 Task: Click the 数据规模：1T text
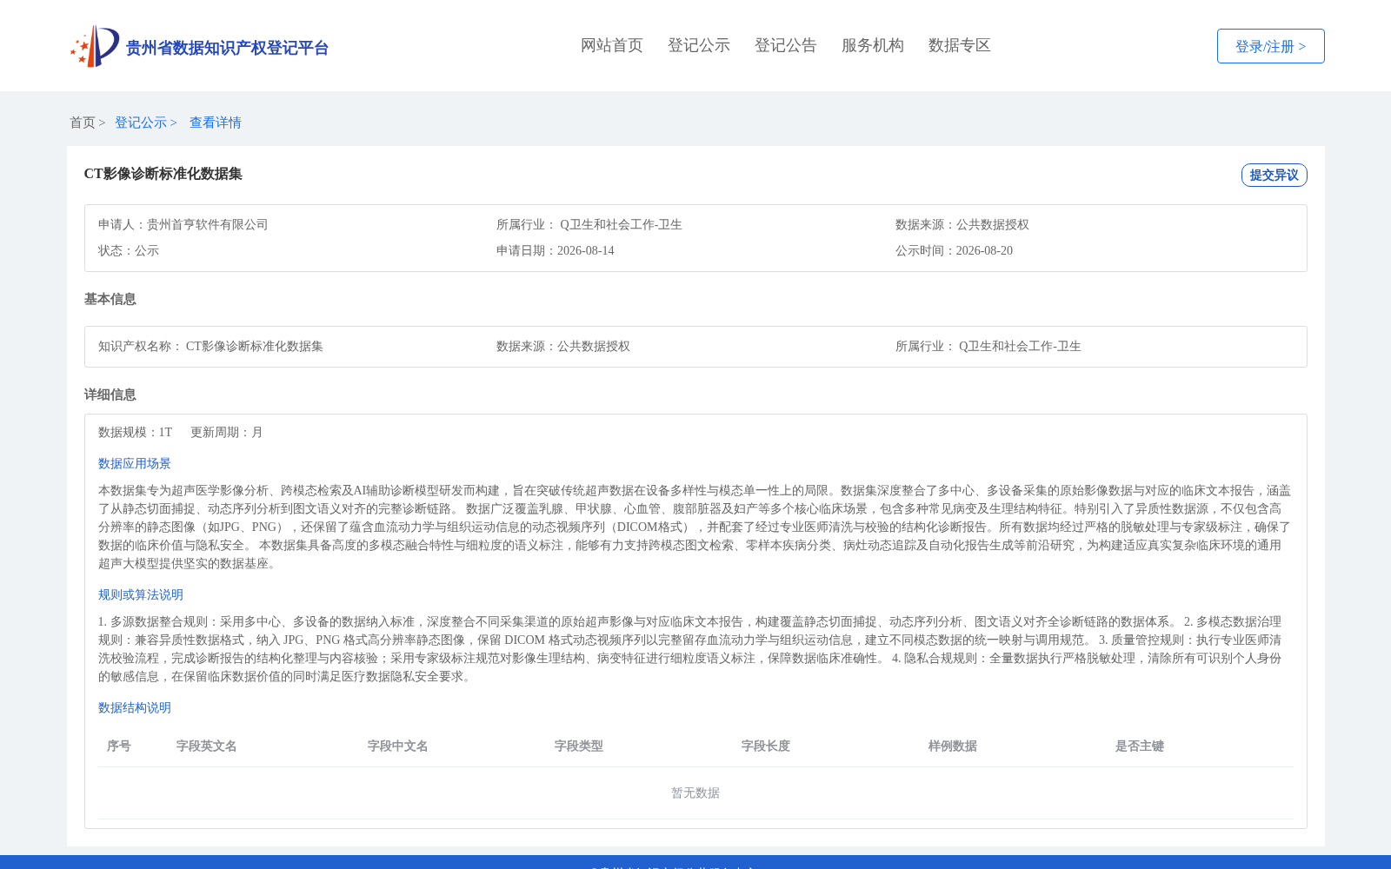click(136, 433)
